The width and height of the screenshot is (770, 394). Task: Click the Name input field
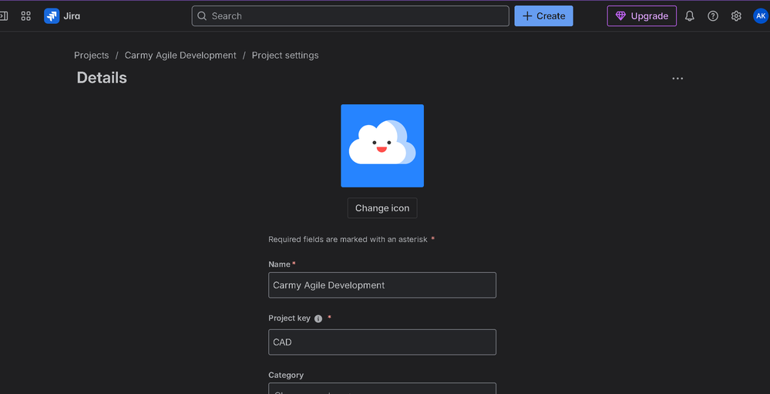point(382,285)
